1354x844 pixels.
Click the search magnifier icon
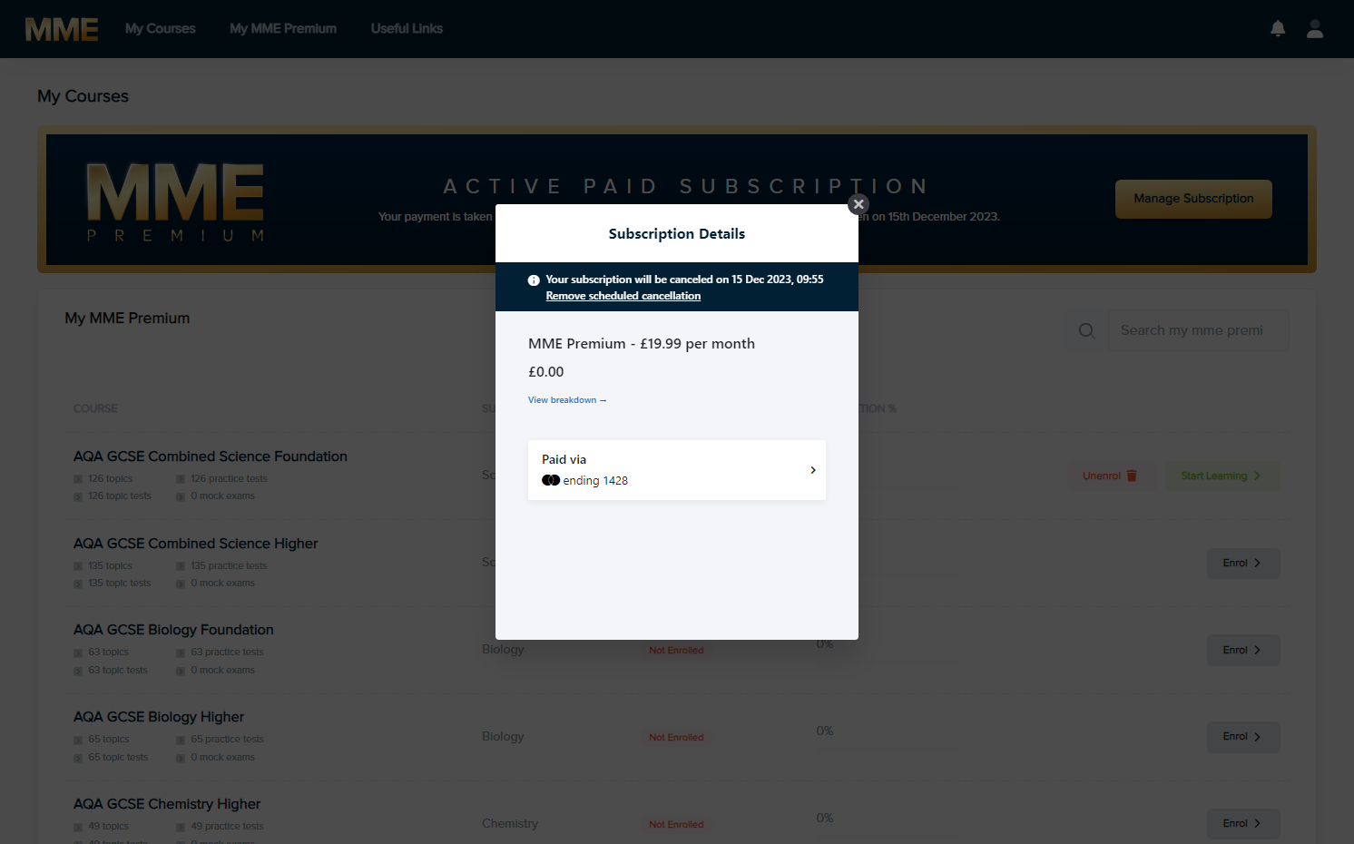[x=1086, y=330]
